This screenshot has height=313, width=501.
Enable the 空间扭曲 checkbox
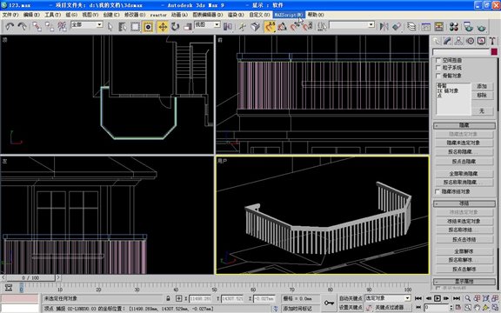[438, 60]
